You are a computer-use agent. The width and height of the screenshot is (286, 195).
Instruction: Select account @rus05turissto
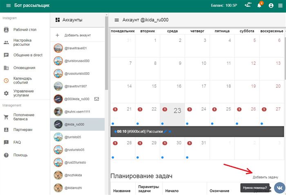point(77,162)
